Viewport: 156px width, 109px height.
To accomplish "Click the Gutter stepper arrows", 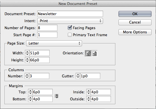I will coord(78,76).
